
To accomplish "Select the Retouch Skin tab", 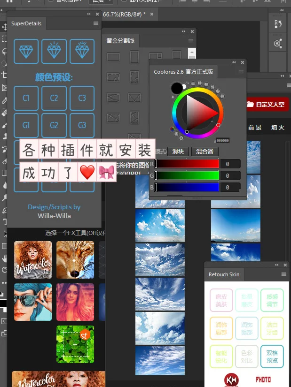I will [224, 274].
